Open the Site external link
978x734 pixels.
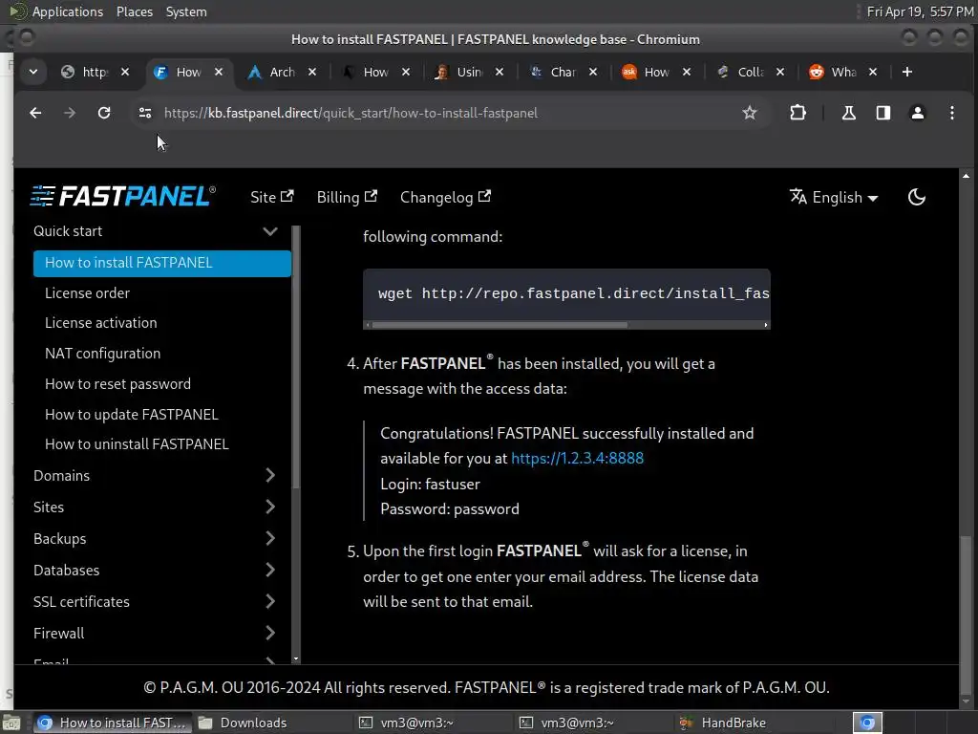[272, 197]
